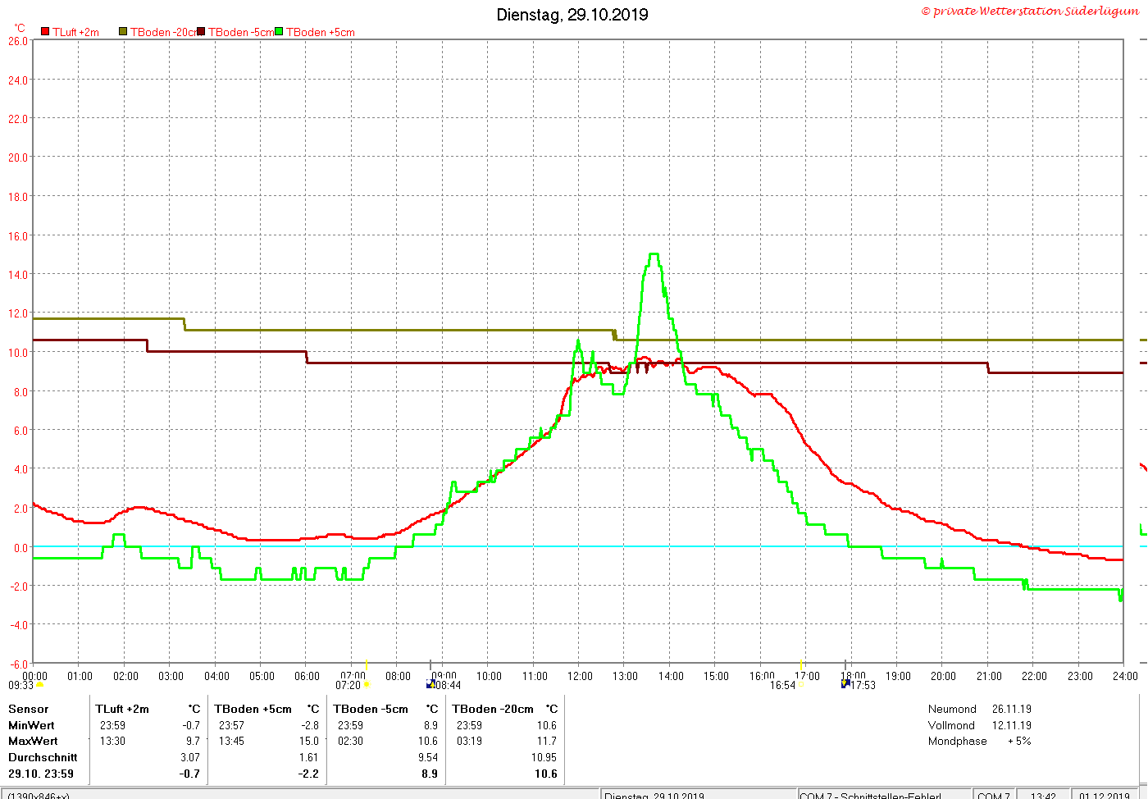
Task: Click the TLuft +2m legend label
Action: 75,32
